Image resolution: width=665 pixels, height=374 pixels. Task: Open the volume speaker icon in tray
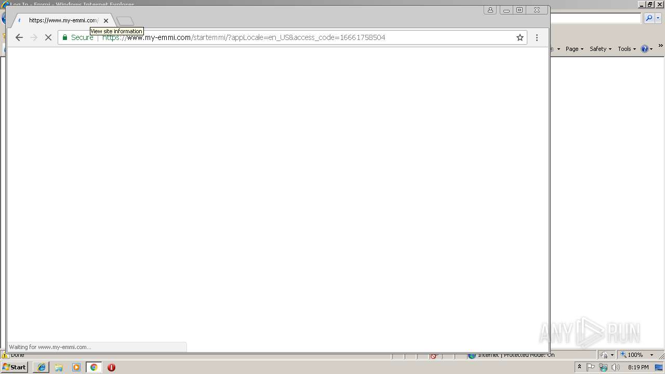[616, 367]
